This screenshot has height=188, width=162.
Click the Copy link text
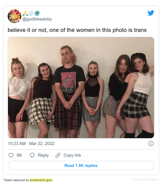tap(72, 155)
